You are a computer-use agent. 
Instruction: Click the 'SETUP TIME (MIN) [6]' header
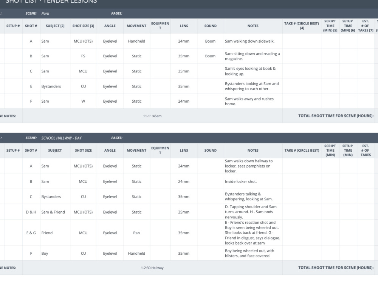(x=348, y=26)
